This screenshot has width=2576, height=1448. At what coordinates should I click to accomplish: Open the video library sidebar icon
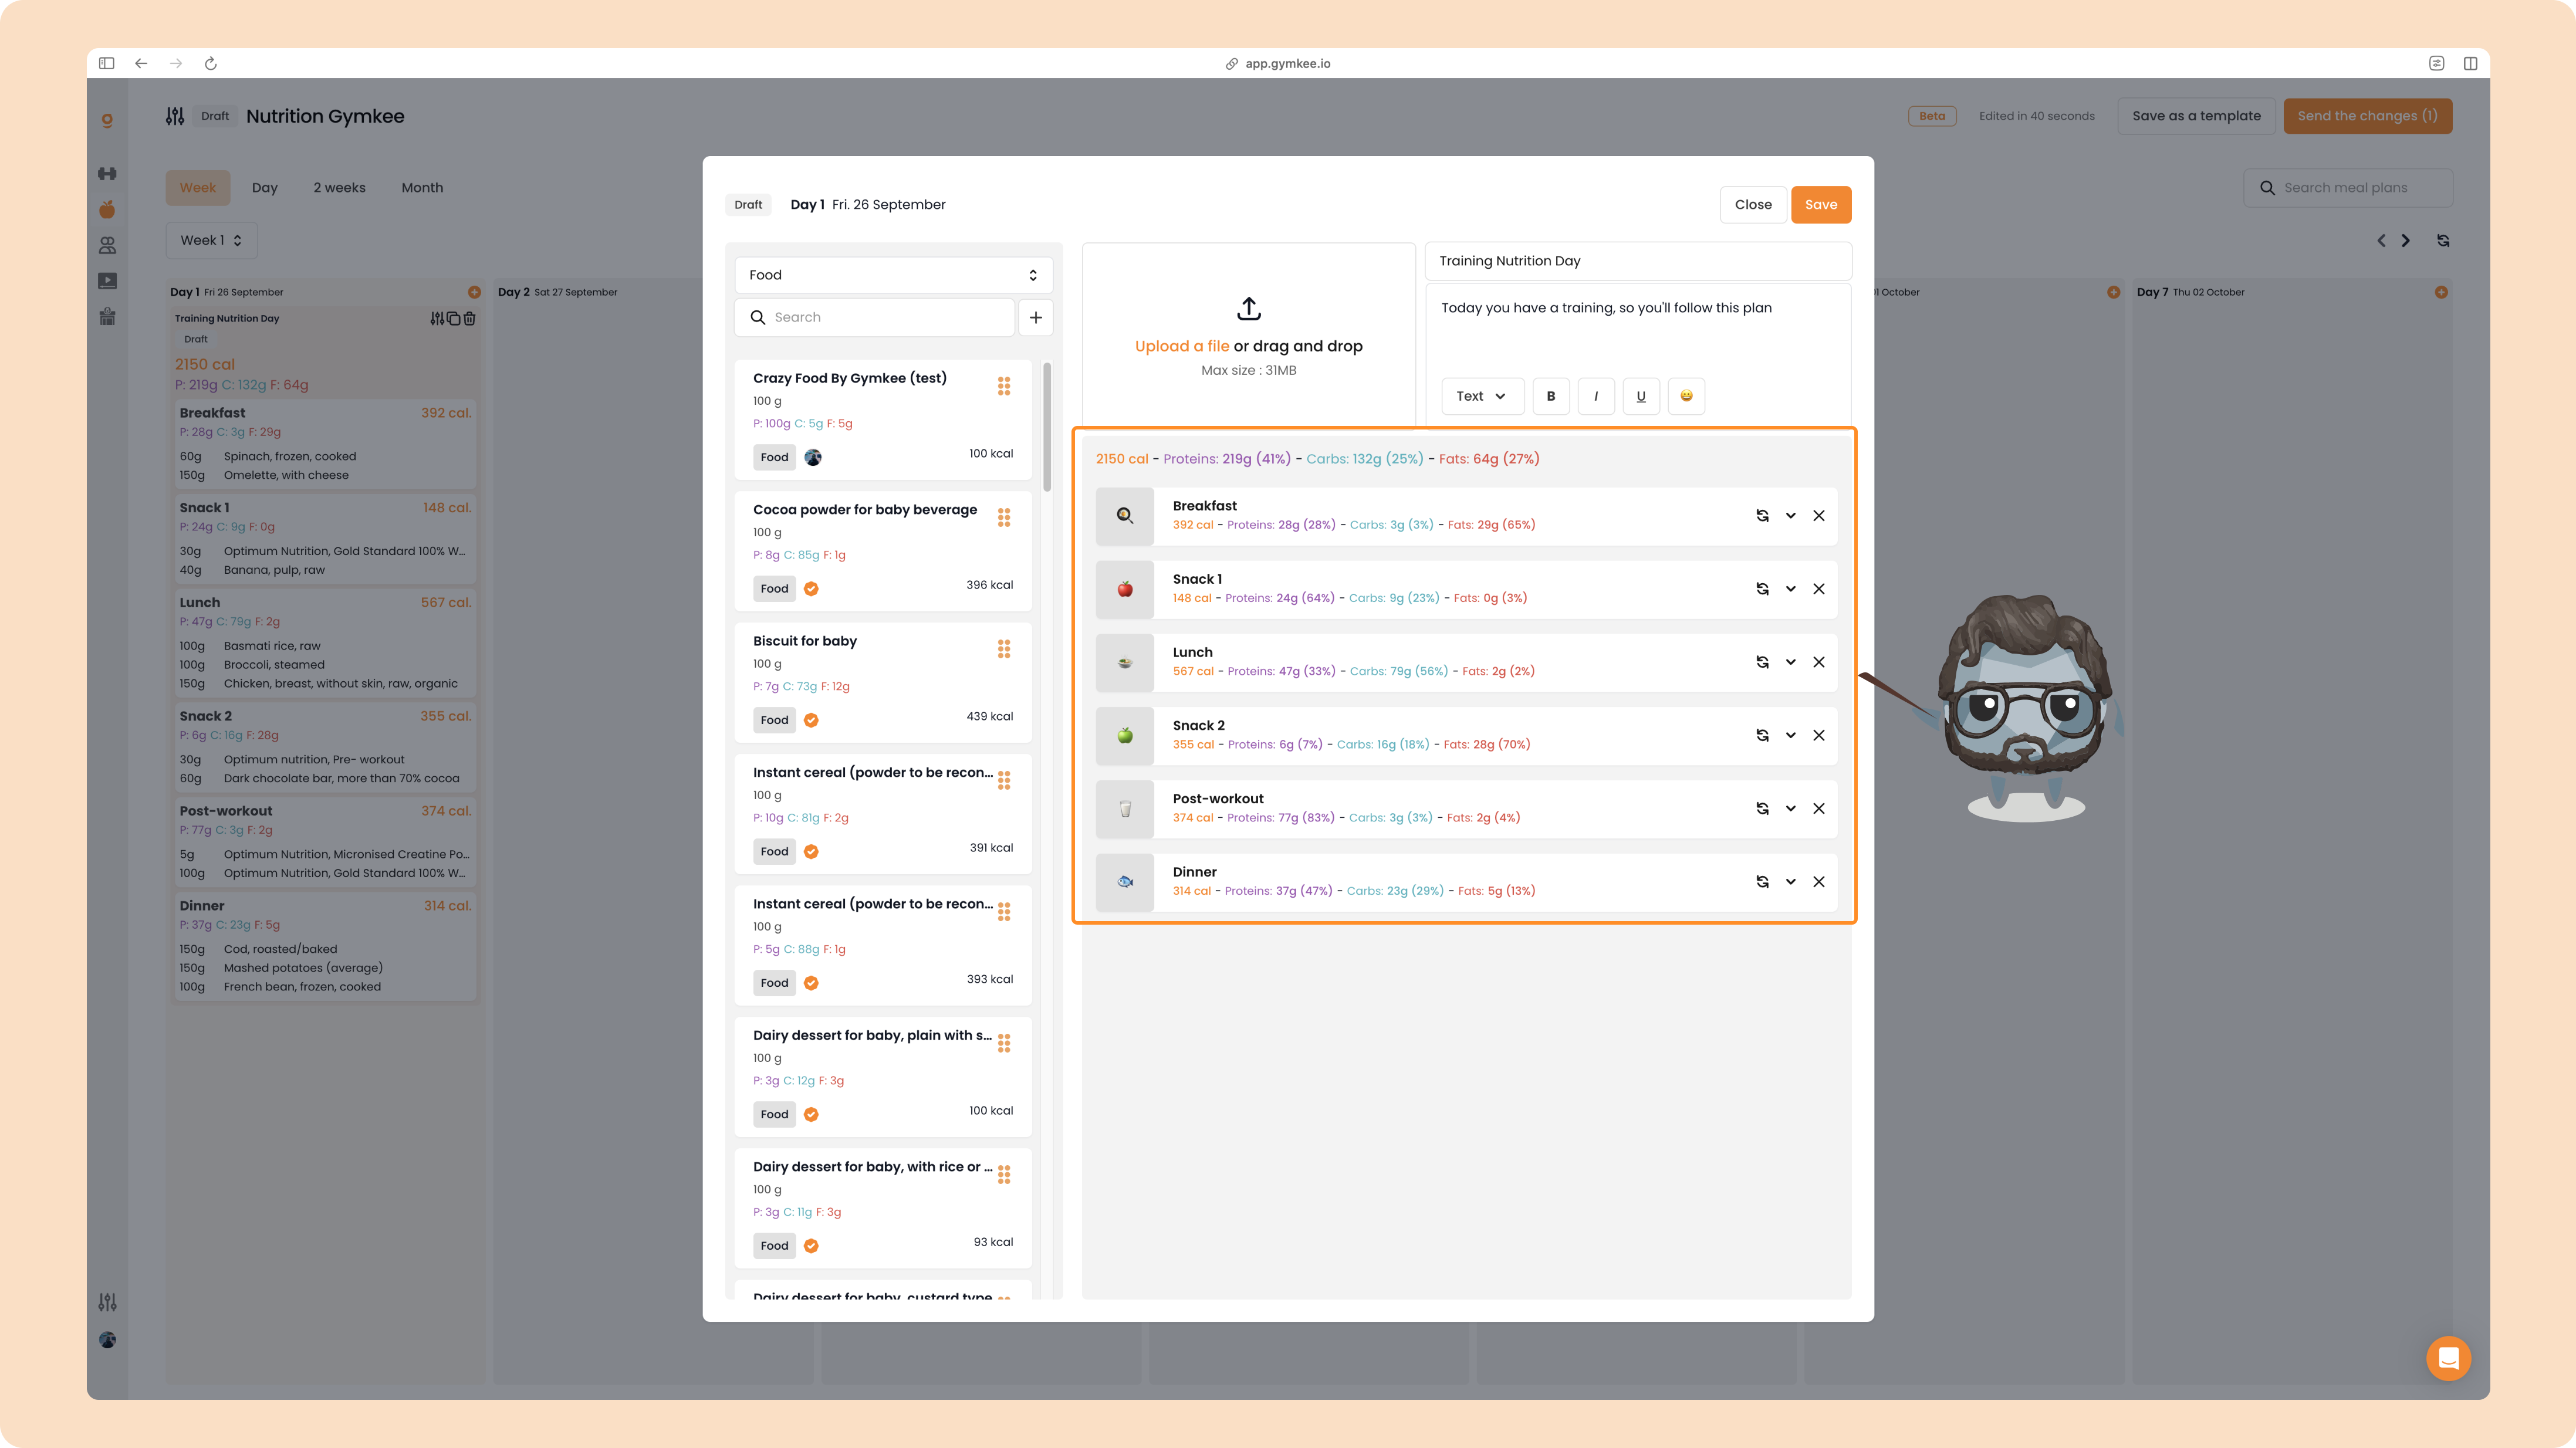tap(107, 281)
